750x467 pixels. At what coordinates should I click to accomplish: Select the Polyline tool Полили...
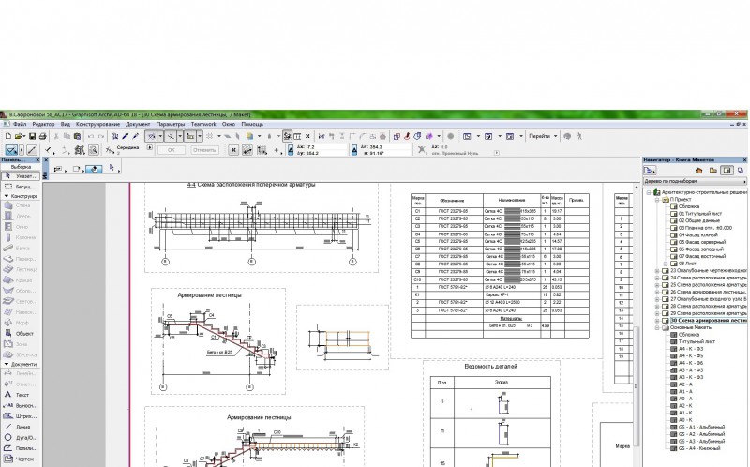(20, 448)
